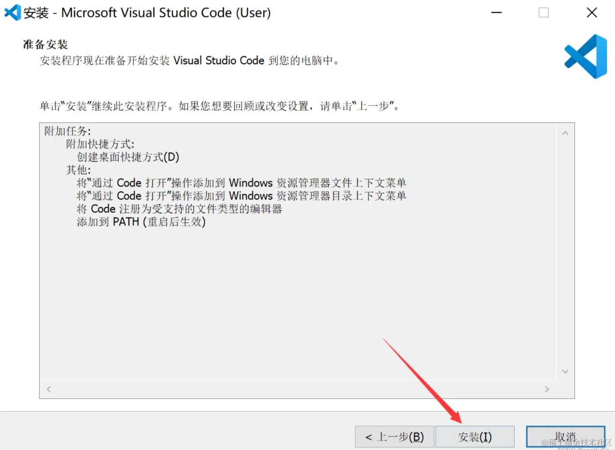Click the downward scroll arrow of the task list
615x450 pixels.
coord(565,371)
